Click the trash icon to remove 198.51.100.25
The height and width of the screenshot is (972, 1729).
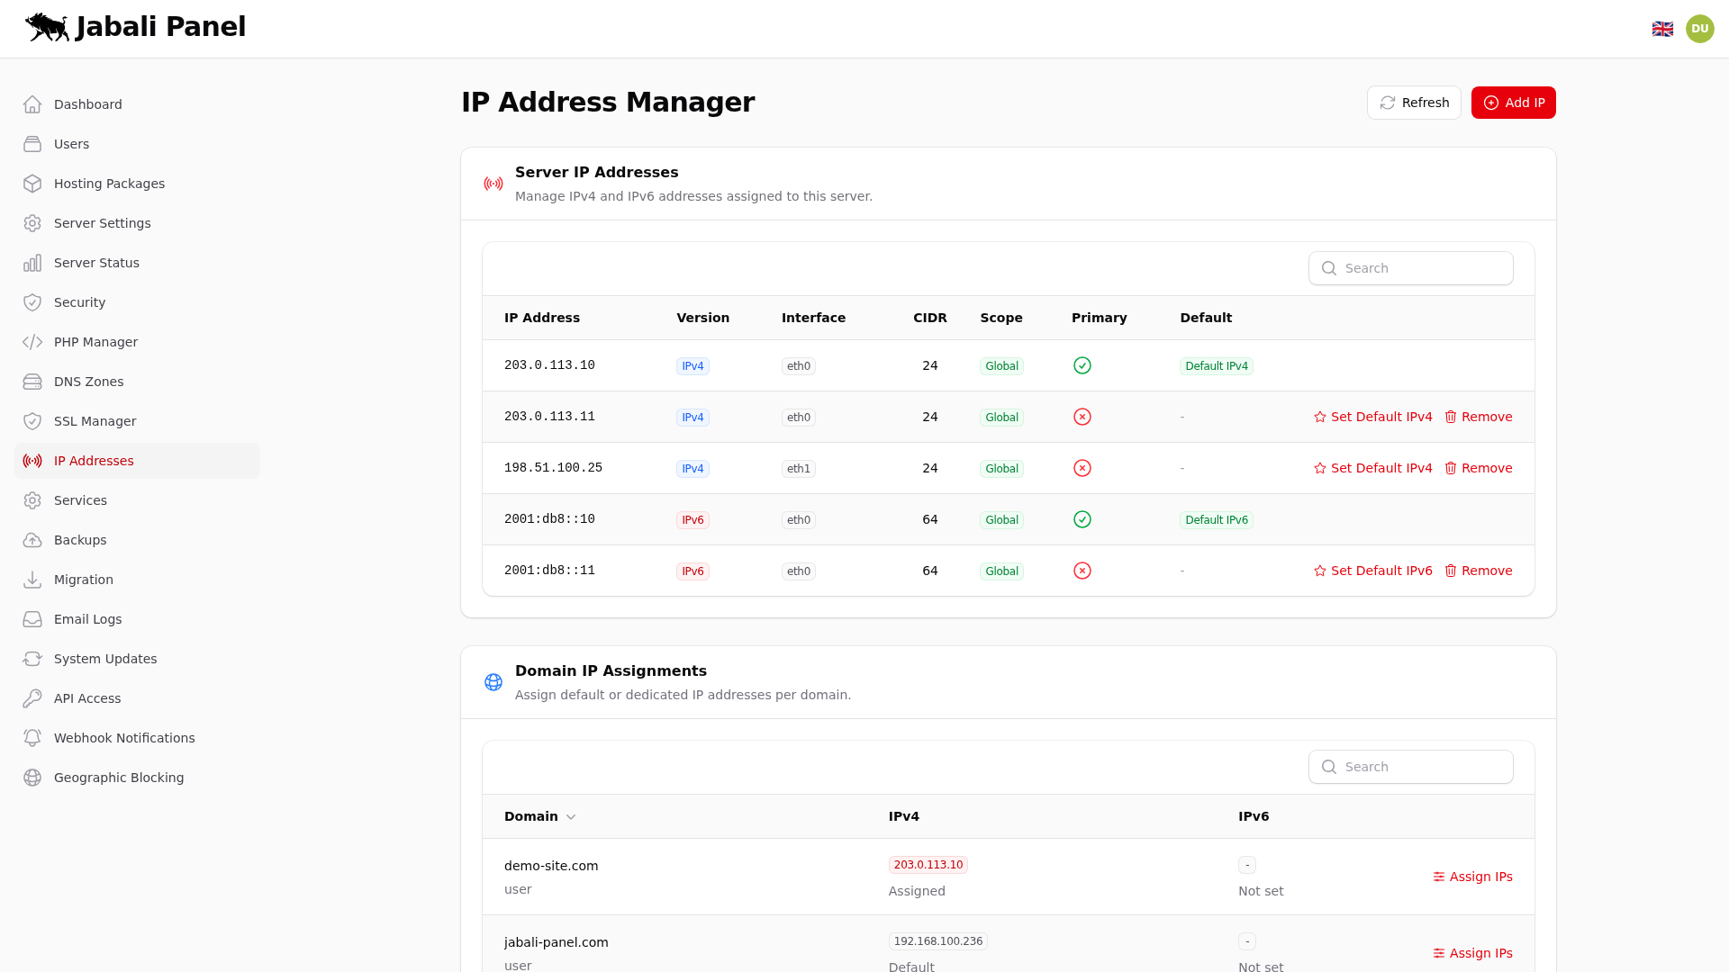point(1450,468)
